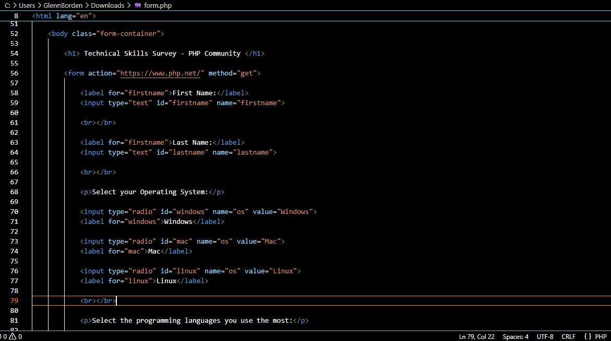Image resolution: width=611 pixels, height=341 pixels.
Task: Change file encoding UTF-8
Action: pos(545,336)
